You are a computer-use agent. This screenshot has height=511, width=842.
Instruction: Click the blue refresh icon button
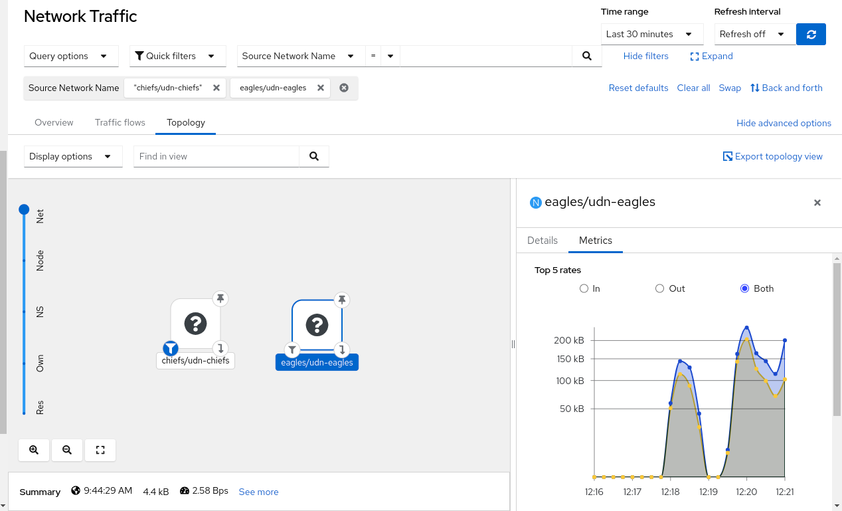(811, 34)
